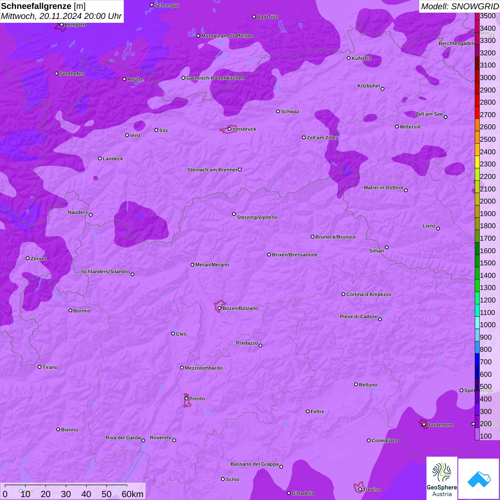The image size is (500, 500).
Task: Click the 'Schlanders/Silandro' label
Action: pyautogui.click(x=106, y=271)
